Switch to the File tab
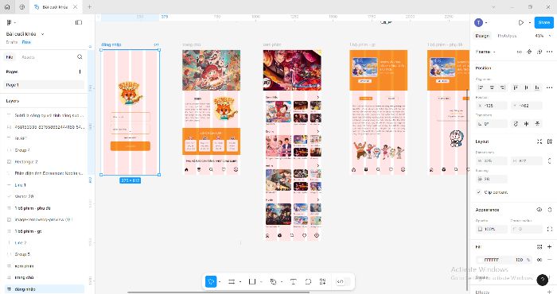The height and width of the screenshot is (294, 557). coord(10,56)
